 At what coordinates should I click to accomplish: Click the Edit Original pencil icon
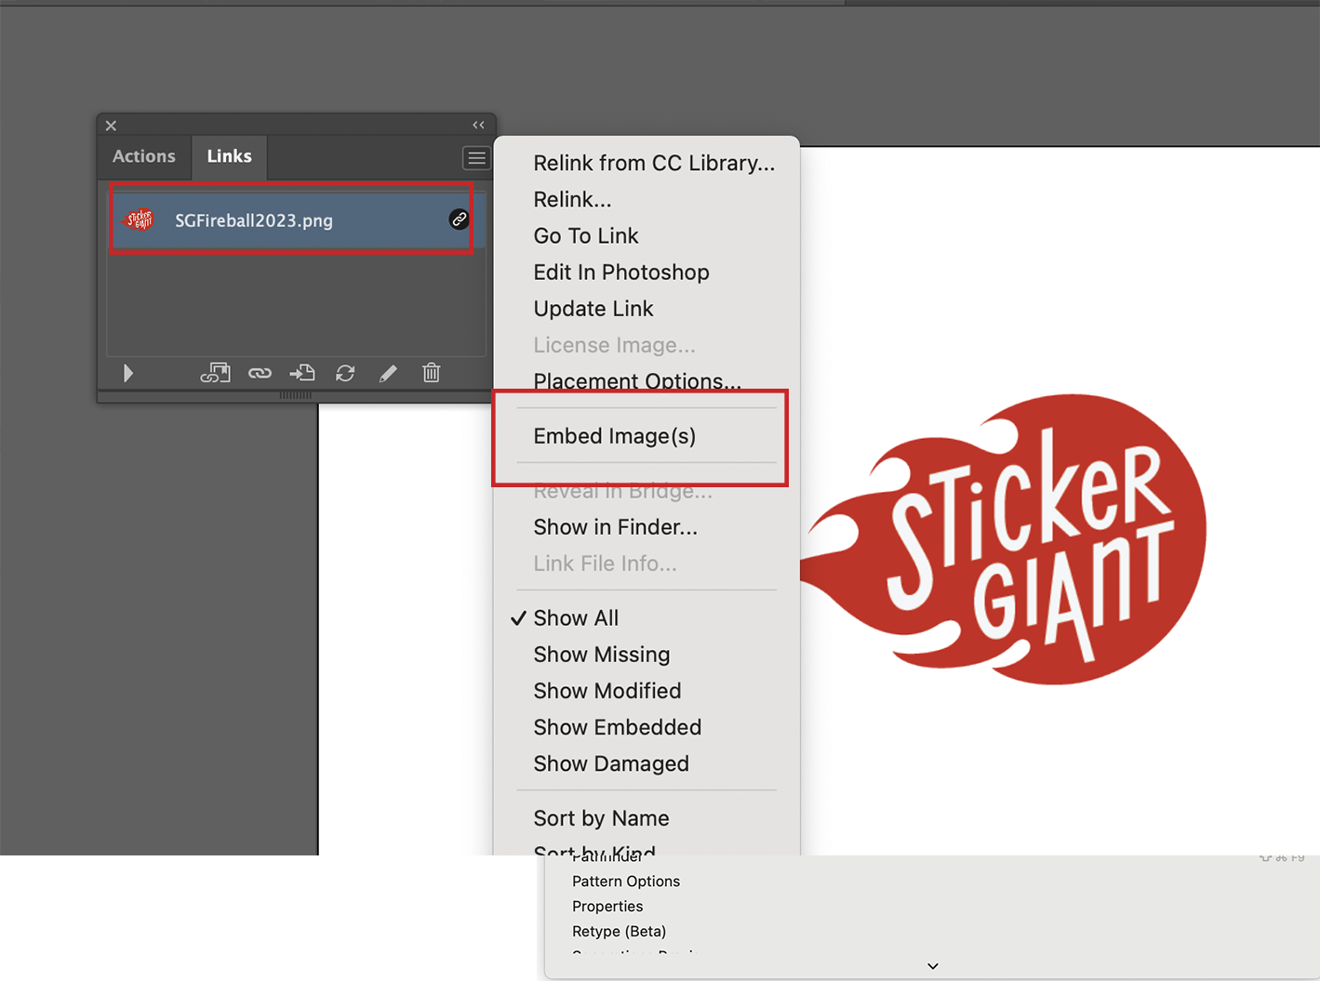(x=388, y=373)
